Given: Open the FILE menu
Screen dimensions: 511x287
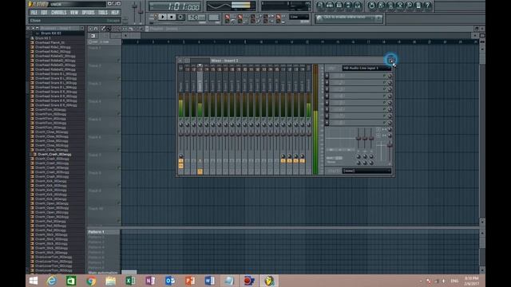Looking at the screenshot, I should (34, 13).
